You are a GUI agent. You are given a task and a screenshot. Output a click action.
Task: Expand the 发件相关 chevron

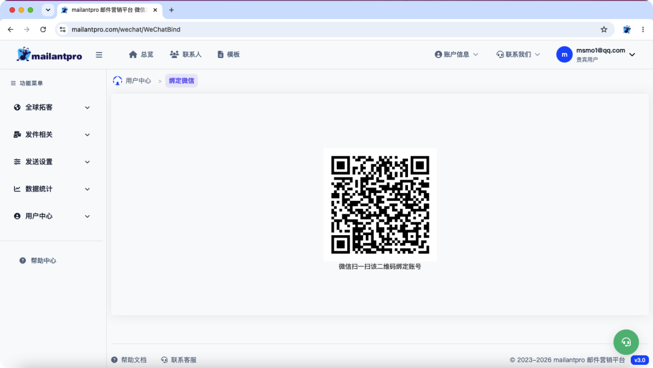click(x=87, y=135)
